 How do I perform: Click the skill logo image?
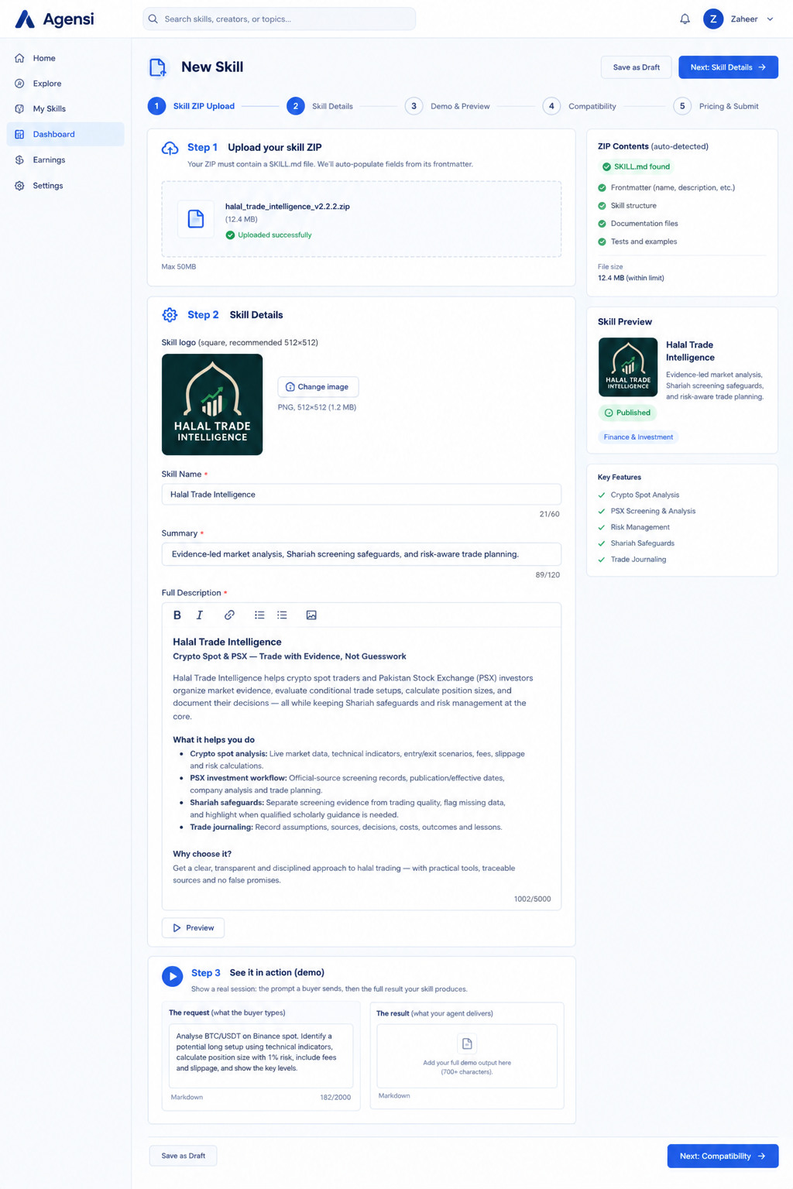(x=212, y=404)
